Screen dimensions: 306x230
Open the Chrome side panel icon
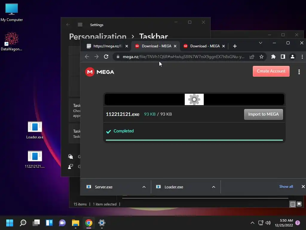(283, 57)
